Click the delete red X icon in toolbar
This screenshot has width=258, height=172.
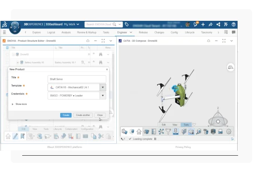pyautogui.click(x=71, y=136)
